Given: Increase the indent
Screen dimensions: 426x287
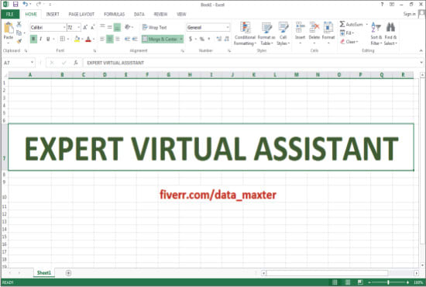Looking at the screenshot, I should (x=135, y=39).
